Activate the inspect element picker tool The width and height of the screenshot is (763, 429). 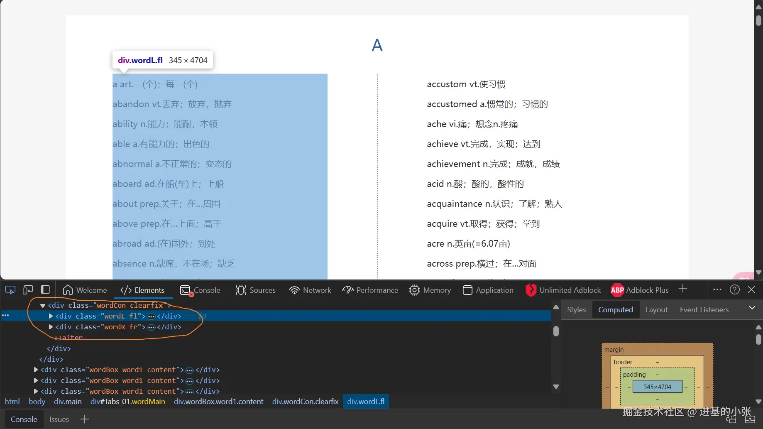pyautogui.click(x=10, y=290)
